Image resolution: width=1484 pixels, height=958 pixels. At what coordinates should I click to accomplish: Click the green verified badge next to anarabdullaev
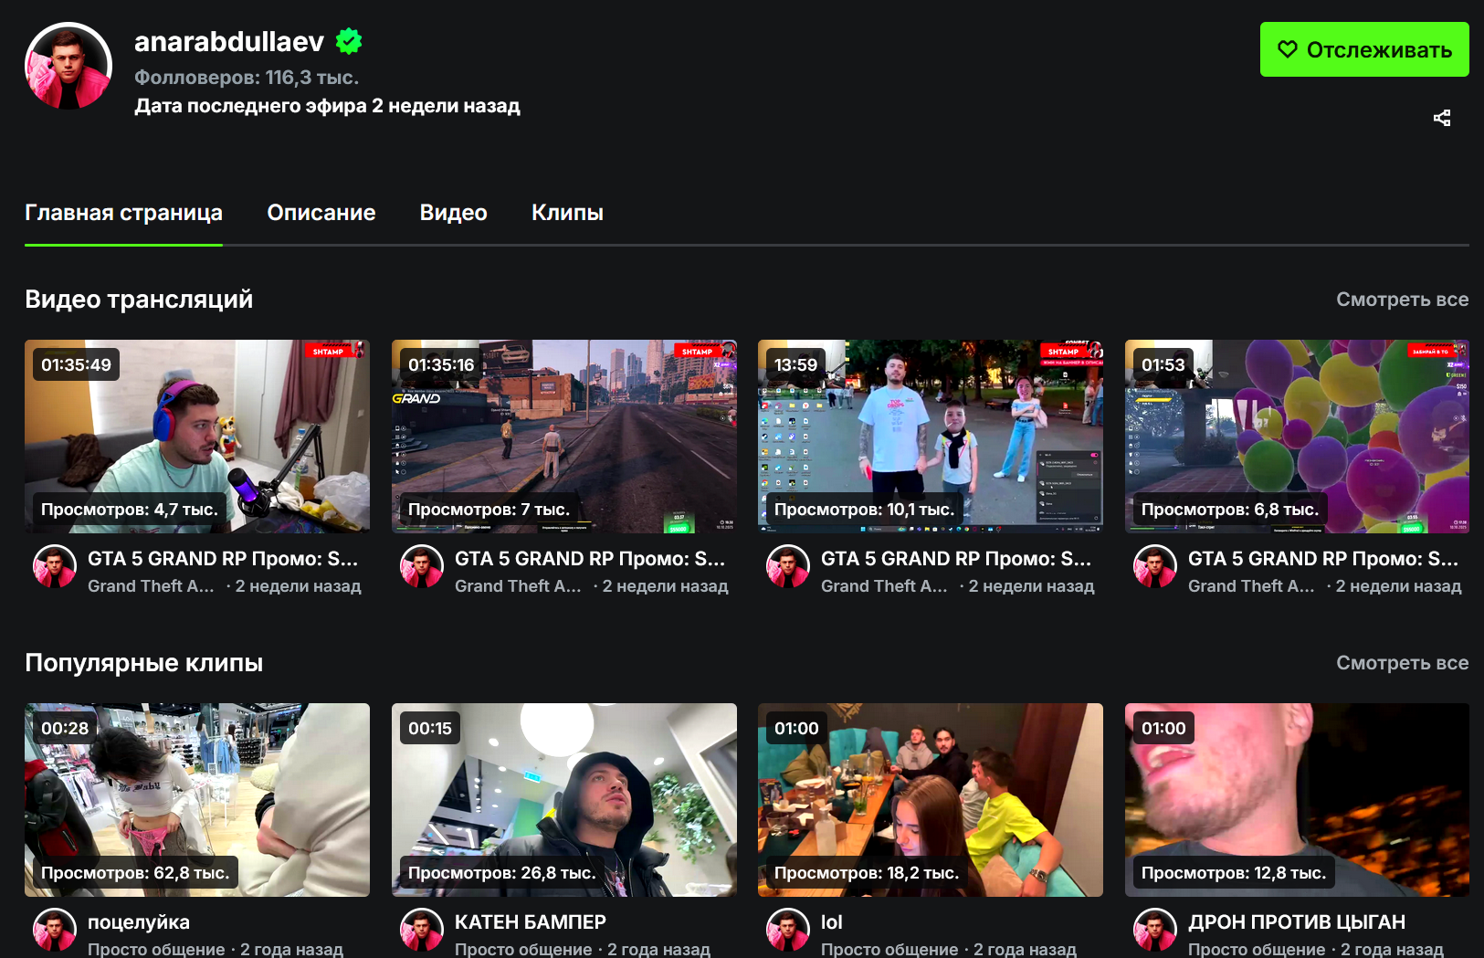pyautogui.click(x=349, y=41)
